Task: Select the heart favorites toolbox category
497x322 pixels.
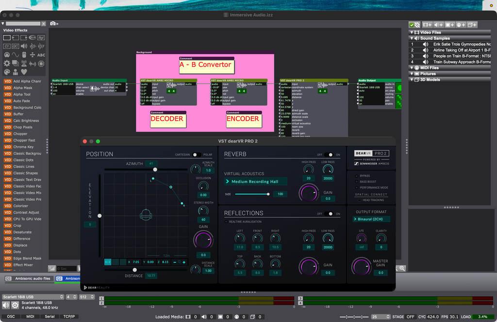Action: click(x=24, y=72)
